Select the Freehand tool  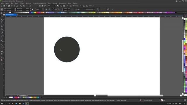point(1,26)
